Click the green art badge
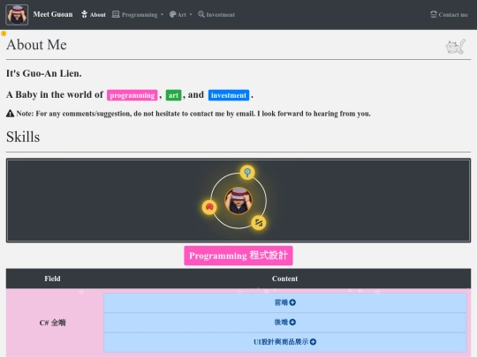This screenshot has height=357, width=477. (173, 95)
